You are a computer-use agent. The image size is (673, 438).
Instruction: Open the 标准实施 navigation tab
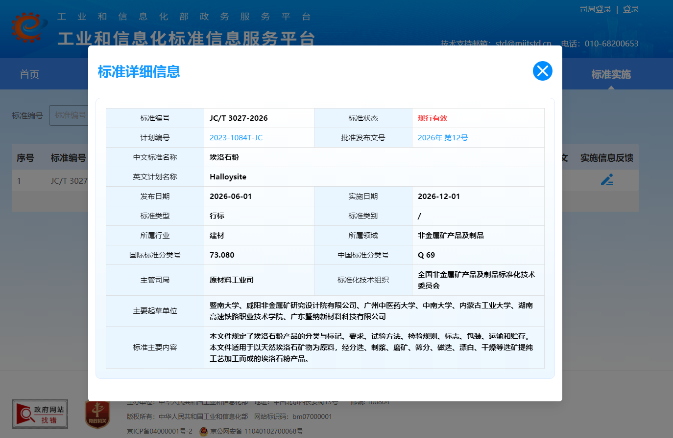pos(611,74)
